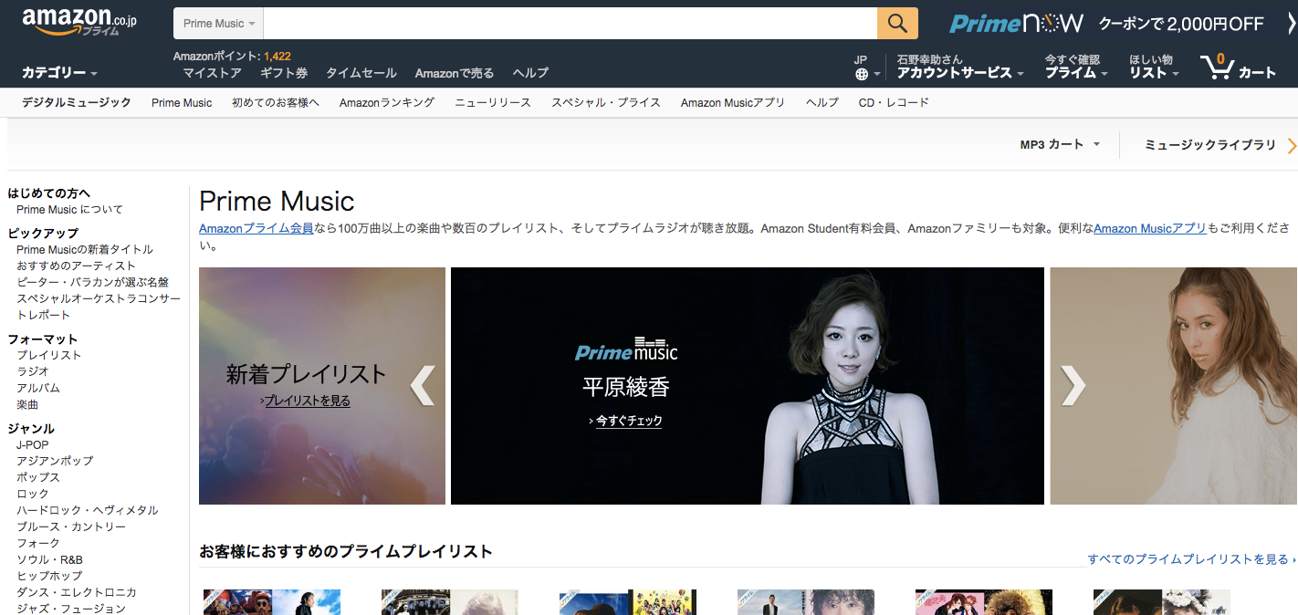Select the スペシャル・プライス tab

[x=606, y=102]
